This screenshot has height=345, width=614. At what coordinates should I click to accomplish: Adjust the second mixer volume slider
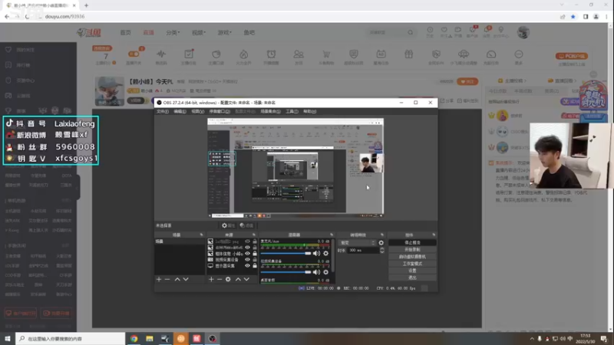[286, 272]
